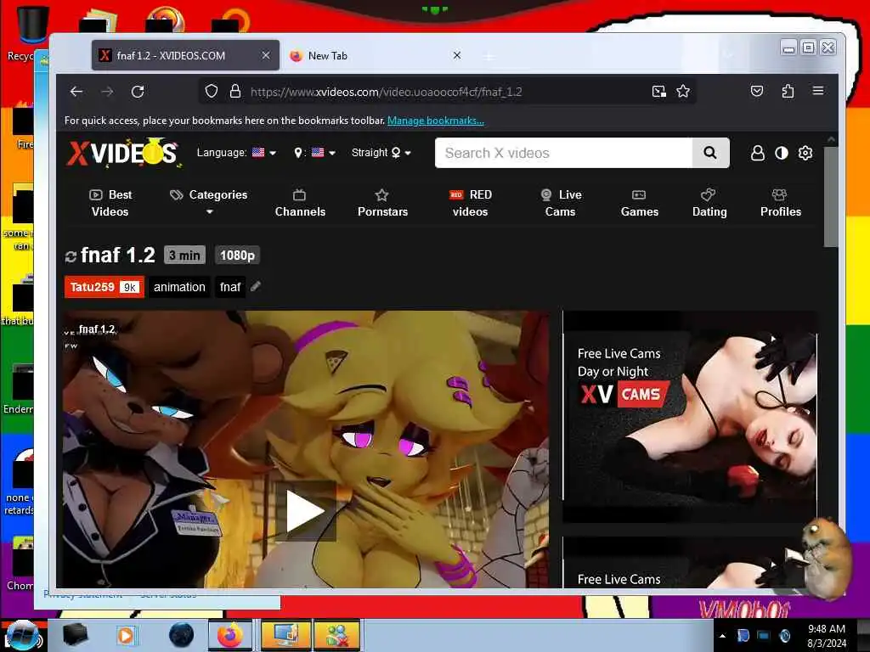The width and height of the screenshot is (870, 652).
Task: Close the New Tab tab
Action: 456,55
